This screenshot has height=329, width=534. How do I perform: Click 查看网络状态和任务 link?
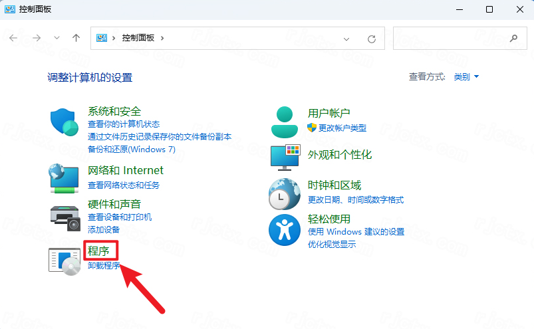[x=124, y=185]
